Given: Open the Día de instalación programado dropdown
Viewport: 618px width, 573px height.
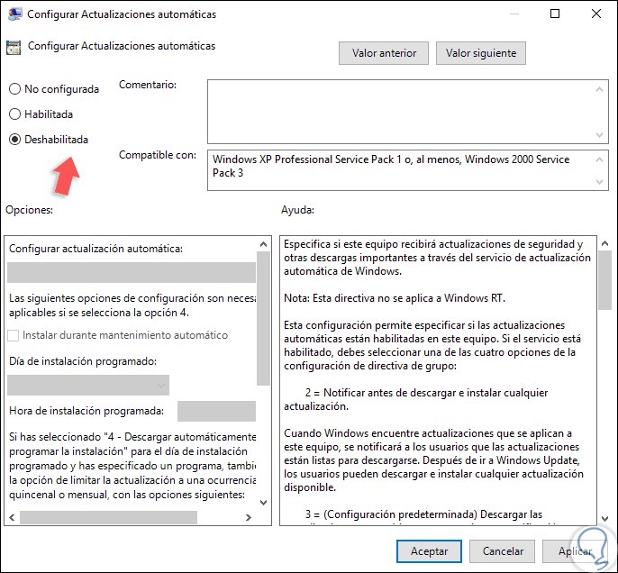Looking at the screenshot, I should pos(88,385).
